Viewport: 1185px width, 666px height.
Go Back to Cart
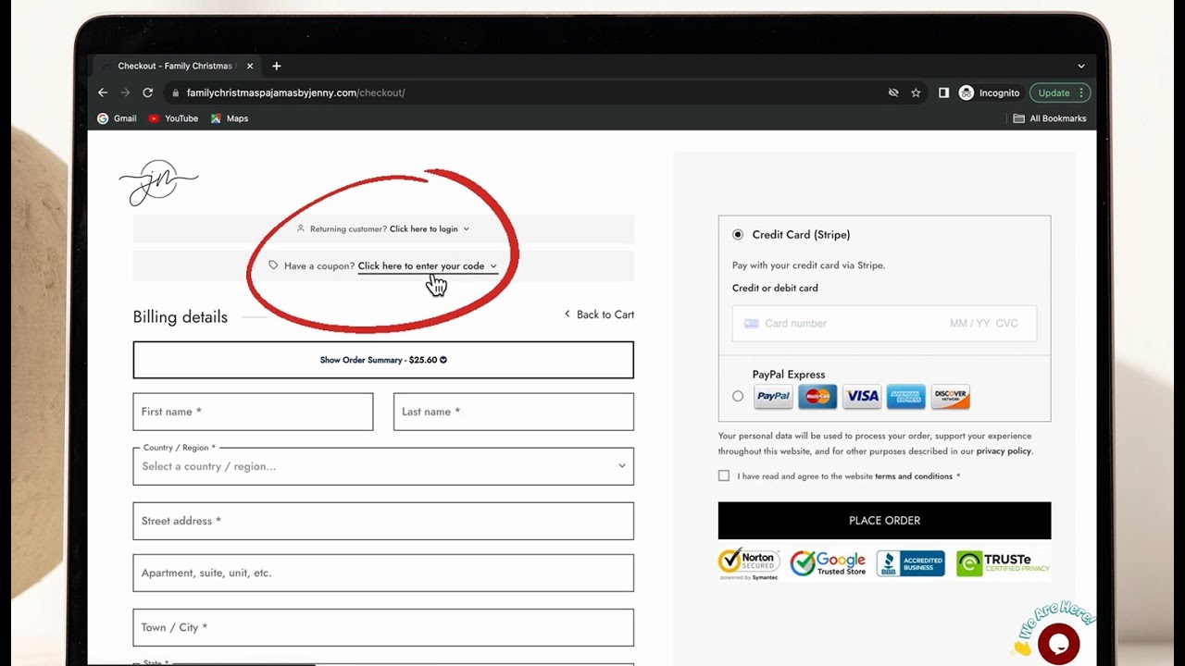tap(599, 314)
